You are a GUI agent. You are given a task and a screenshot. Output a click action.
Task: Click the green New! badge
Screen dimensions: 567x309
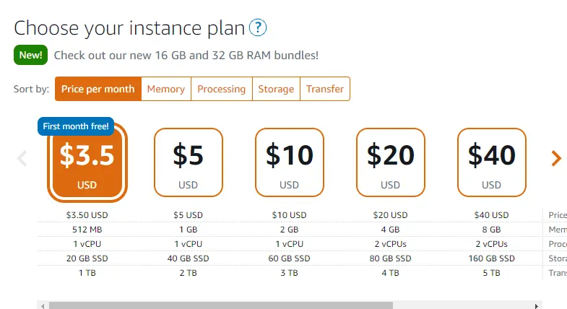point(31,55)
